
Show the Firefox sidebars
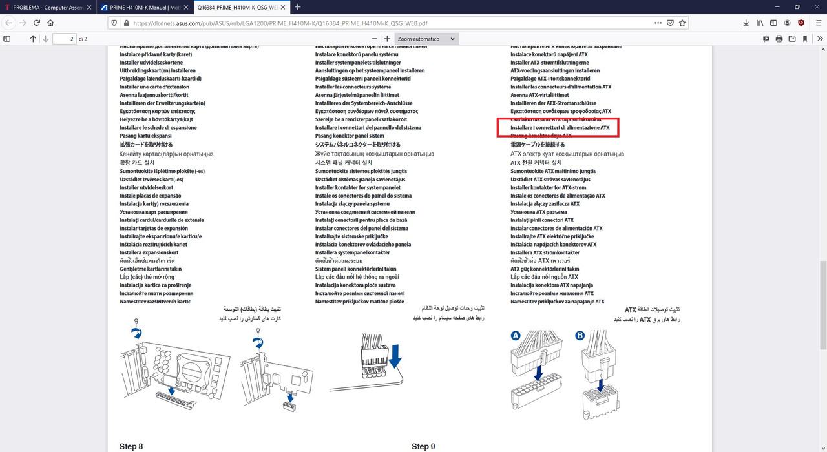click(x=774, y=23)
